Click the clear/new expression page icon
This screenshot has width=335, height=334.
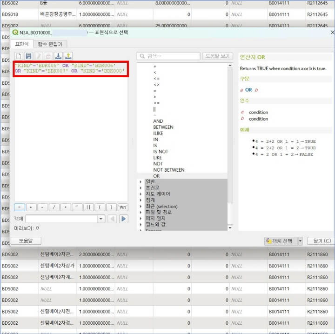click(19, 56)
